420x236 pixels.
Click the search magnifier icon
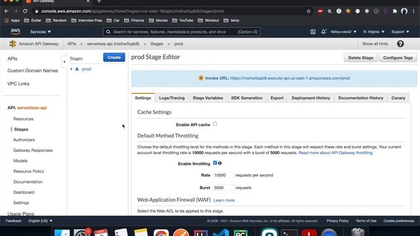(108, 32)
